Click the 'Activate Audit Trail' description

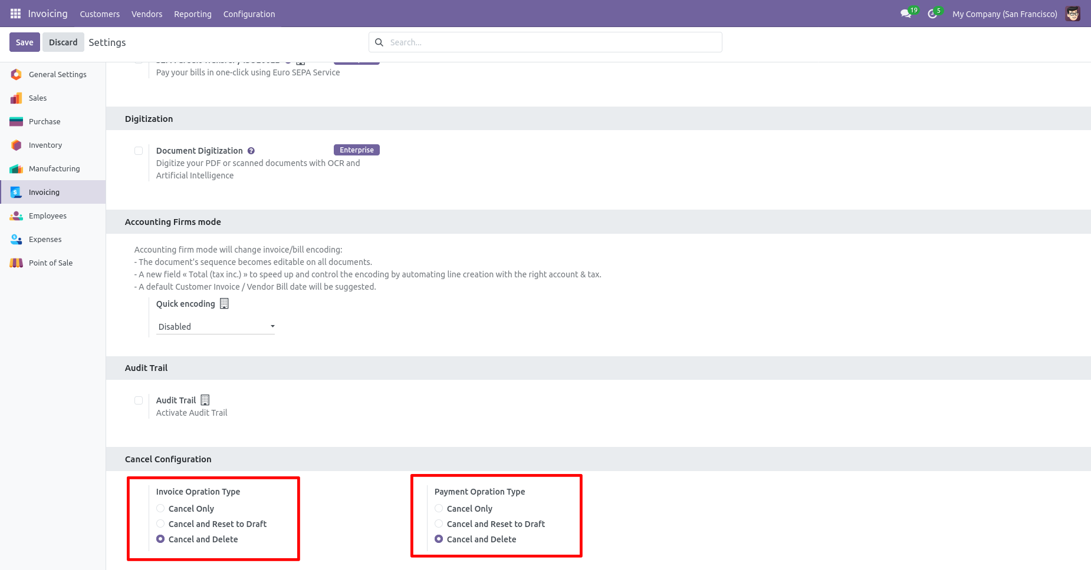192,413
